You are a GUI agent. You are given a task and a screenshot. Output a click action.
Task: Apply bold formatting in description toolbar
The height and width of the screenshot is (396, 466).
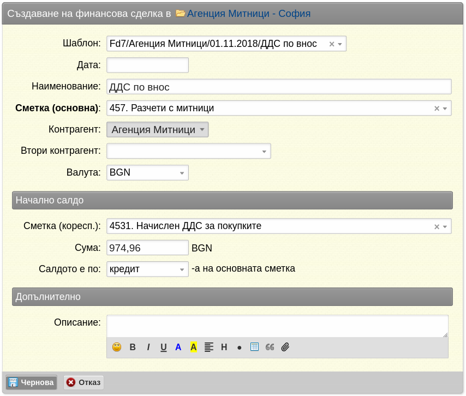point(133,347)
